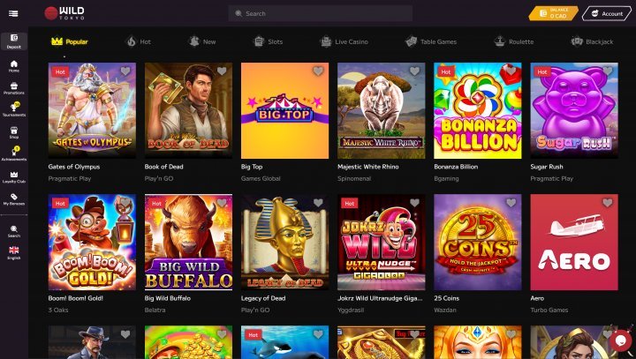This screenshot has height=359, width=636.
Task: Switch to the Slots category tab
Action: (268, 41)
